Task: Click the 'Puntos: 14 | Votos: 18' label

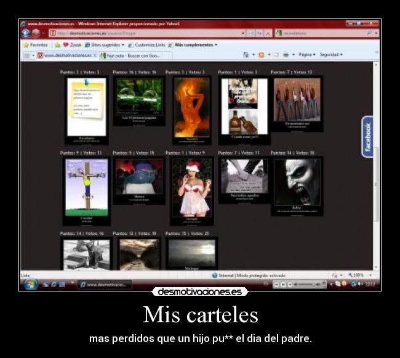Action: [292, 153]
